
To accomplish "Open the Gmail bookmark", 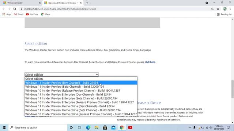I will pyautogui.click(x=19, y=14).
